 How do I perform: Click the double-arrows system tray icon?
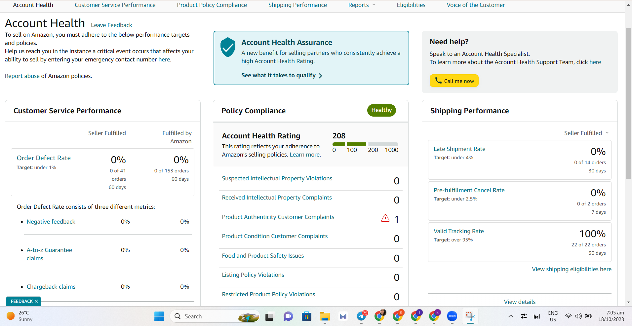(x=524, y=316)
